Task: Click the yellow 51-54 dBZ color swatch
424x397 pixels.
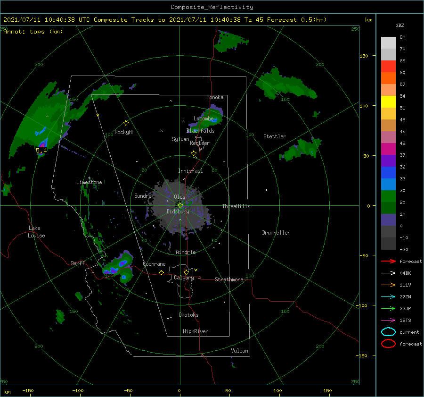Action: (388, 101)
